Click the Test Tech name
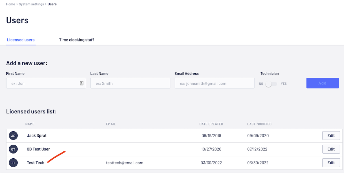344x173 pixels. pyautogui.click(x=35, y=163)
